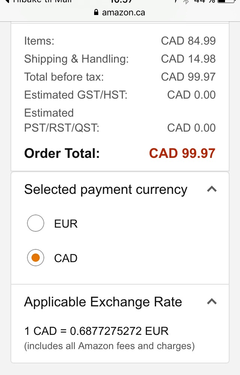Image resolution: width=240 pixels, height=375 pixels.
Task: Collapse Selected payment currency chevron
Action: click(x=212, y=189)
